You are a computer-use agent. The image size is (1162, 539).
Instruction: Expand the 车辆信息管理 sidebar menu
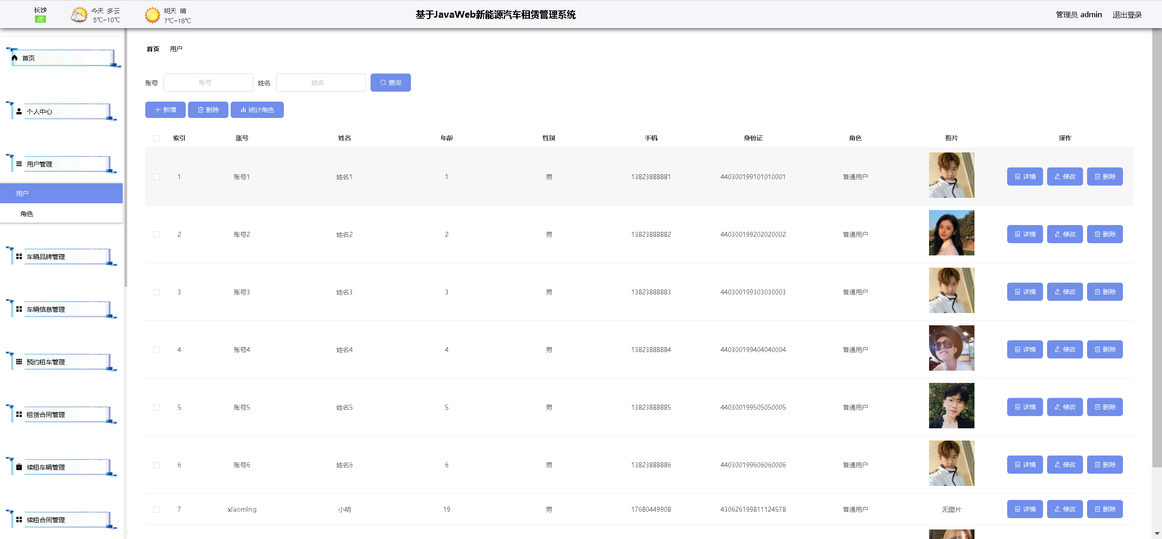pos(62,309)
